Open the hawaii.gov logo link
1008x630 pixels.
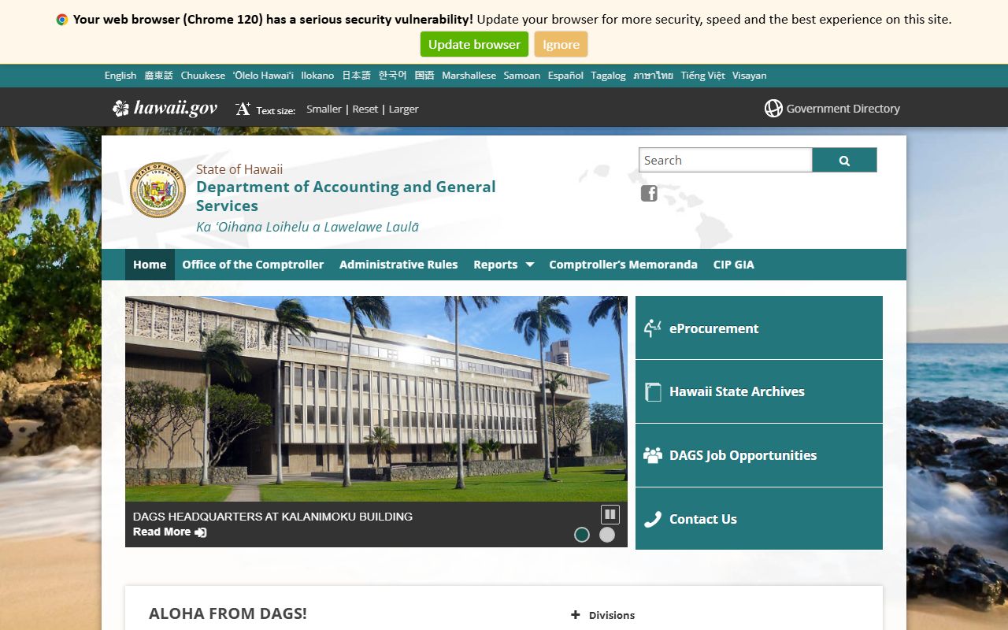pyautogui.click(x=165, y=108)
